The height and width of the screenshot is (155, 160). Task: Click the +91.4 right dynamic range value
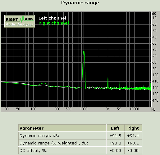[133, 135]
